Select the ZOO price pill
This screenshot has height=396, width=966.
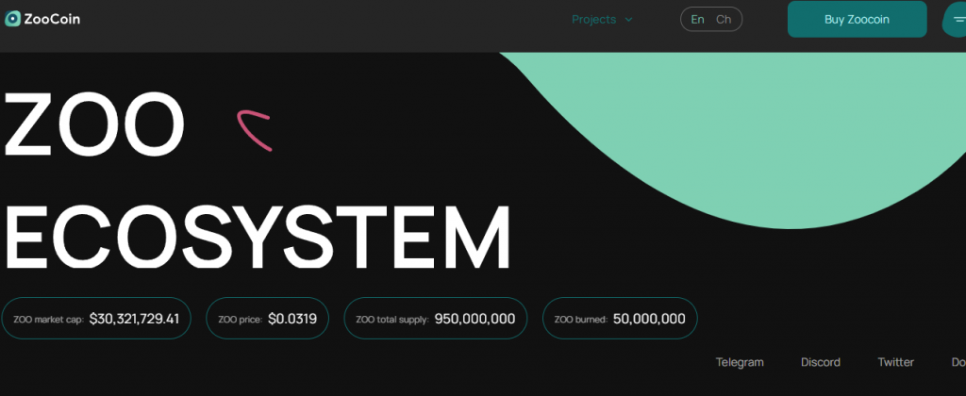(267, 319)
